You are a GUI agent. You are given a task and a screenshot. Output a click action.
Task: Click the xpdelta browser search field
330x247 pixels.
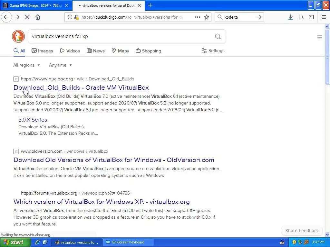[239, 17]
